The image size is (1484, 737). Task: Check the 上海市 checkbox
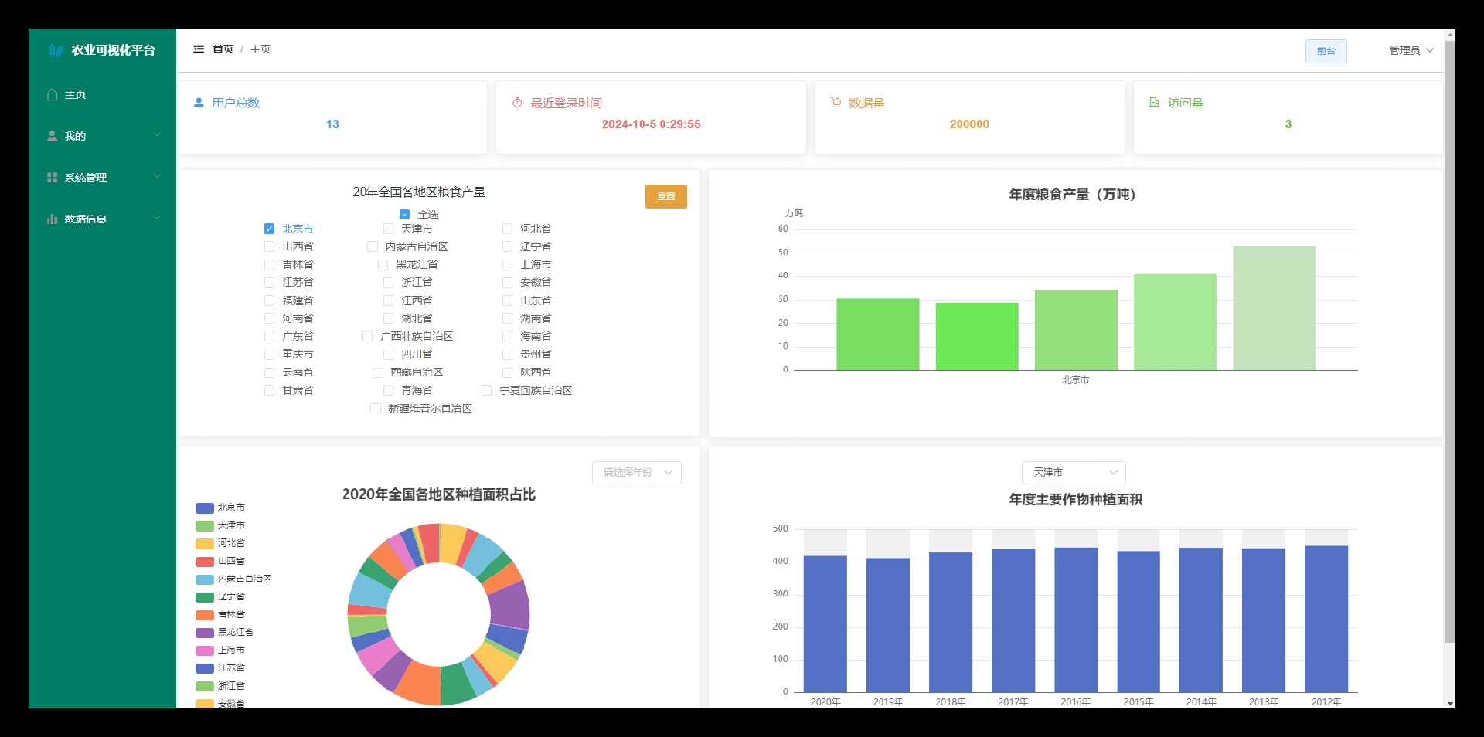click(x=507, y=264)
